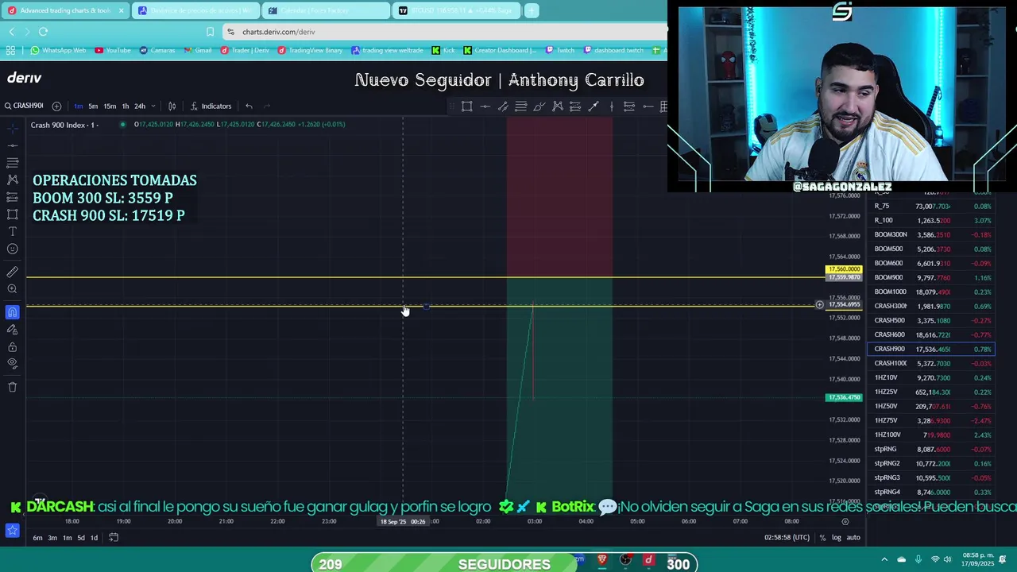Select the rectangle drawing tool in favorites bar
Image resolution: width=1017 pixels, height=572 pixels.
point(467,106)
